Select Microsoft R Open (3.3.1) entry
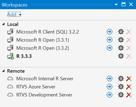This screenshot has height=107, width=136. pos(43,40)
